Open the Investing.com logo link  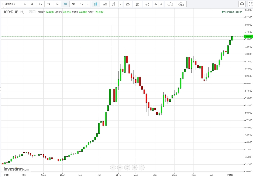pyautogui.click(x=16, y=169)
